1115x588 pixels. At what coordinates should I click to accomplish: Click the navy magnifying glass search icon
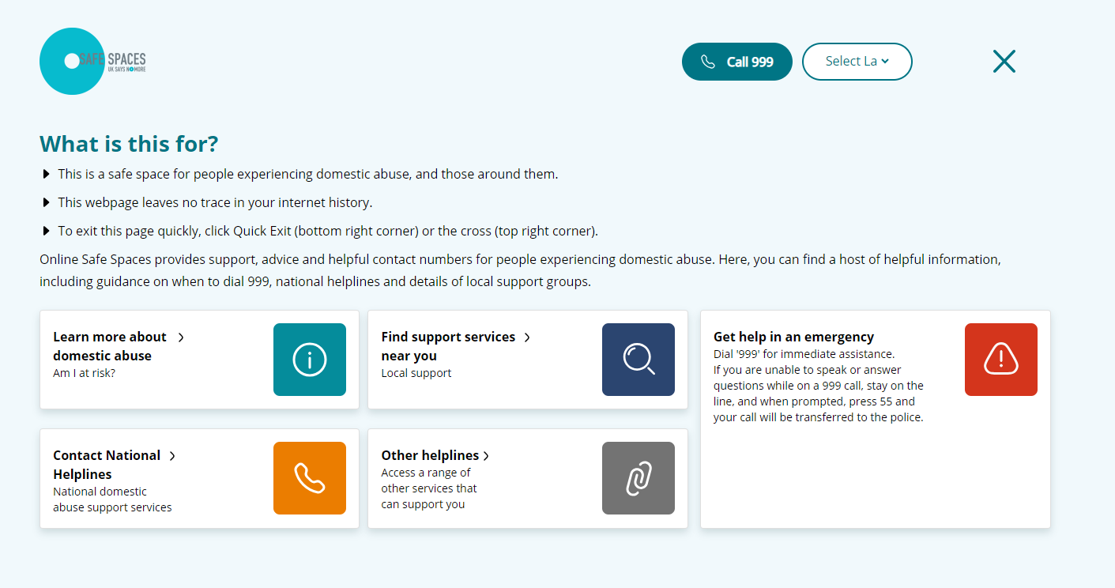tap(638, 360)
